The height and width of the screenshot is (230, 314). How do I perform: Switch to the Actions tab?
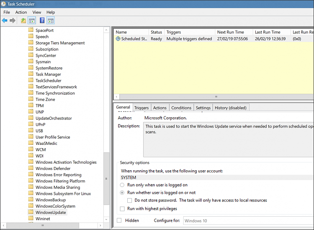(x=160, y=108)
